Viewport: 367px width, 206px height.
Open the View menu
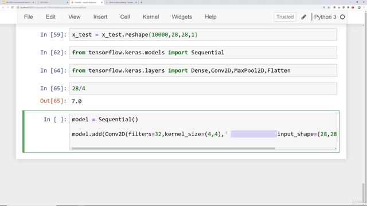75,17
